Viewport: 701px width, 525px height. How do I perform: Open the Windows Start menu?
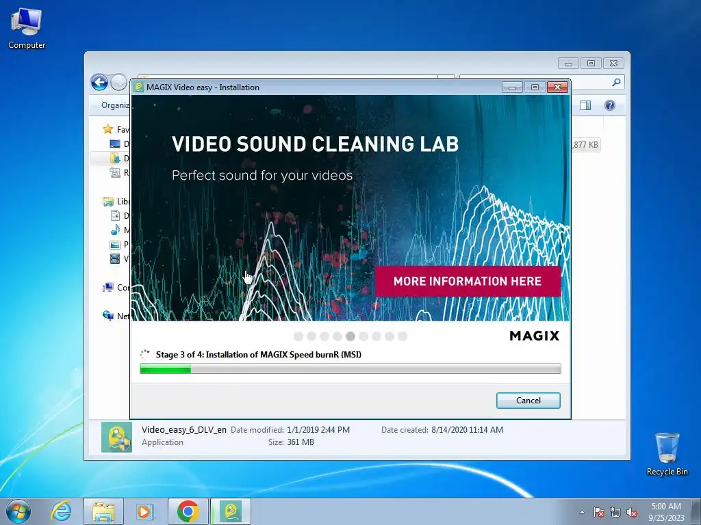click(x=18, y=511)
